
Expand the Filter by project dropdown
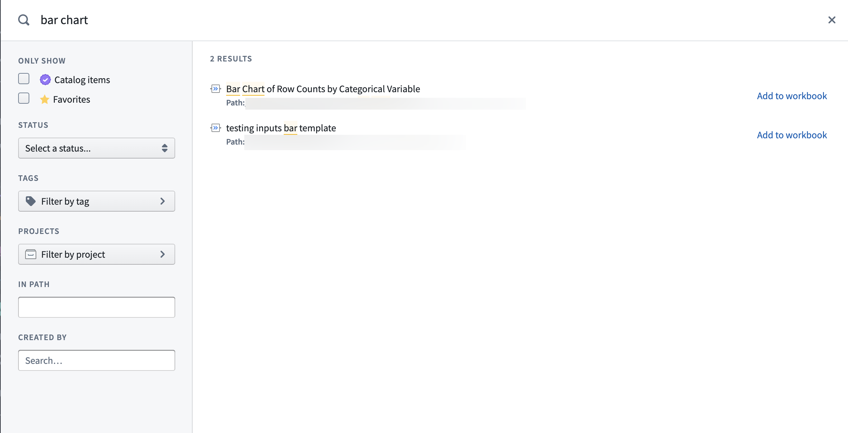click(97, 254)
